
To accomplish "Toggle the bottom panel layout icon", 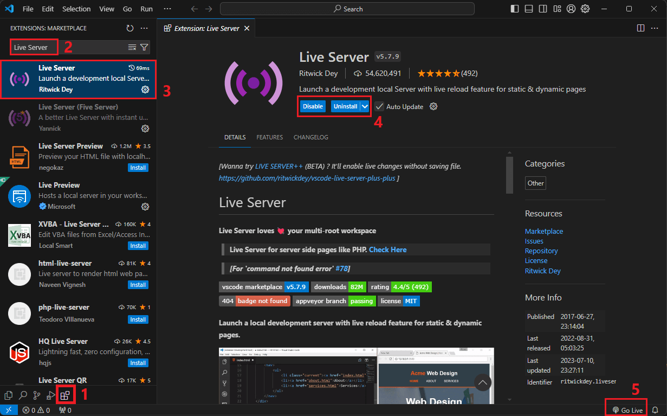I will (529, 9).
